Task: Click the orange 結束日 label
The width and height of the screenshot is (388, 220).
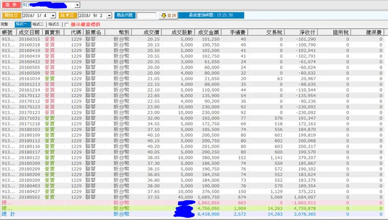Action: click(x=68, y=15)
